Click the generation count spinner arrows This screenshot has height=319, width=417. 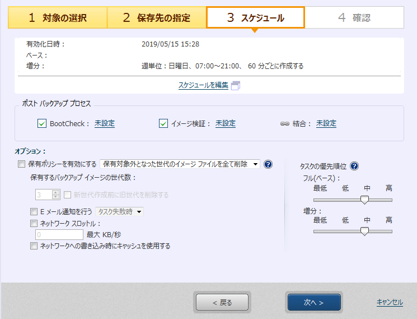pyautogui.click(x=55, y=195)
